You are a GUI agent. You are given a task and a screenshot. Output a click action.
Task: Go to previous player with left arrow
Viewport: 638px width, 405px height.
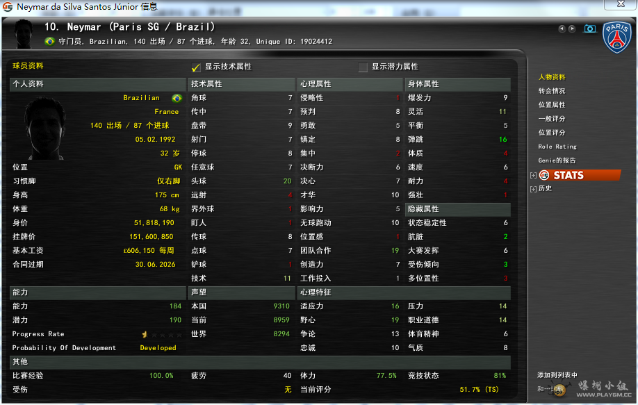562,28
